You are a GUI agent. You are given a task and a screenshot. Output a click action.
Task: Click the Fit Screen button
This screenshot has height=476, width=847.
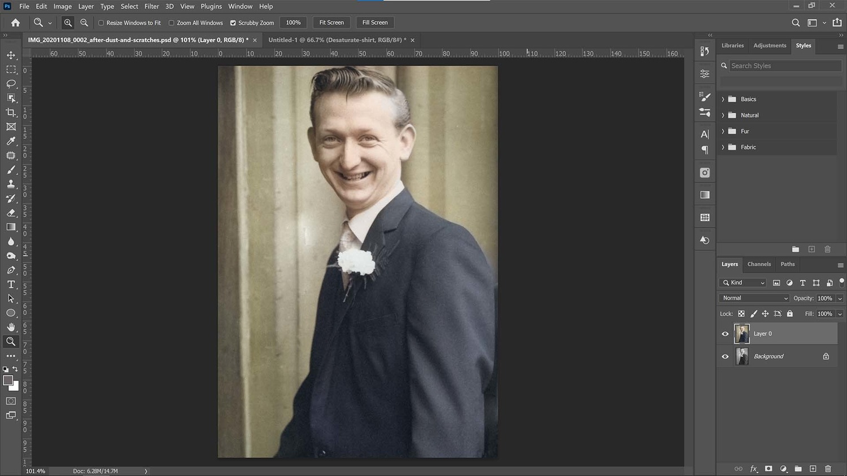(x=331, y=23)
